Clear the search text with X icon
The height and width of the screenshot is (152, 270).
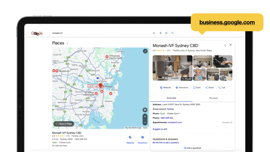click(x=154, y=33)
